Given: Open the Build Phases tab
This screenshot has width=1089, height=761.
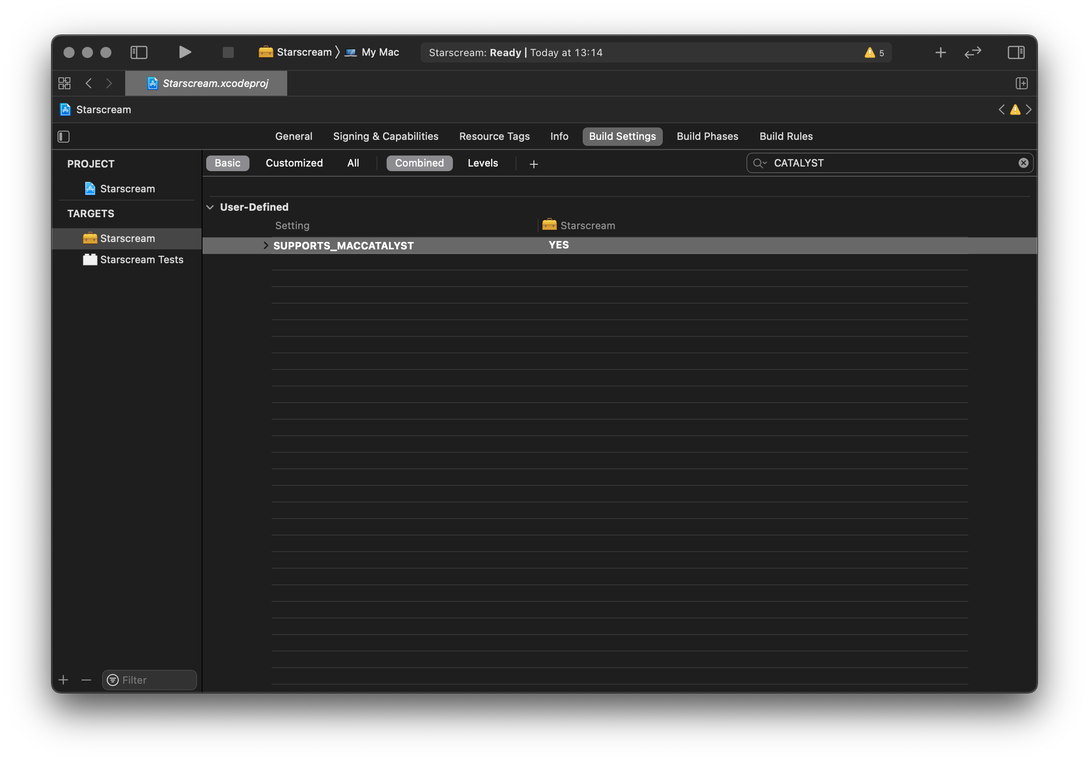Looking at the screenshot, I should click(707, 137).
